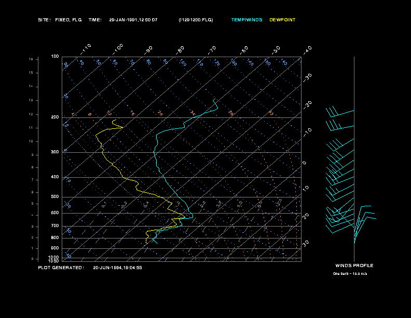This screenshot has height=318, width=411.
Task: Click the 1050 pressure level label
Action: point(54,261)
